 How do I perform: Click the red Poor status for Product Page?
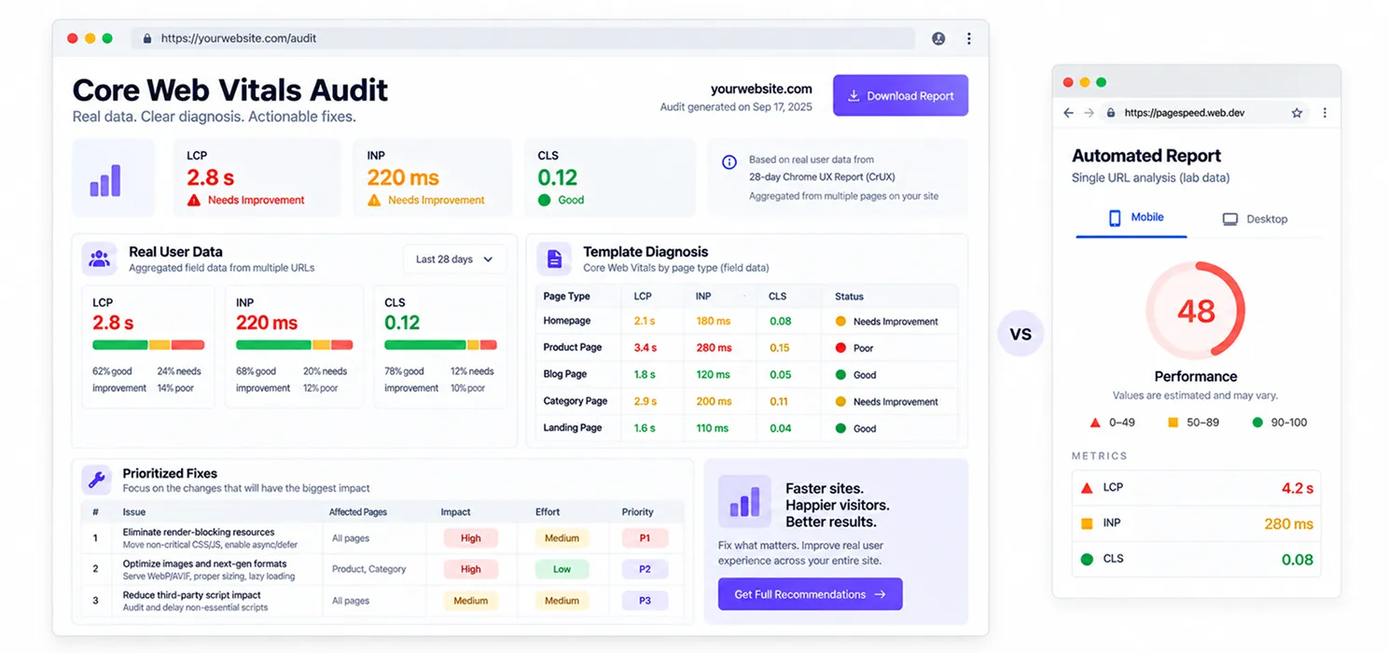tap(854, 348)
